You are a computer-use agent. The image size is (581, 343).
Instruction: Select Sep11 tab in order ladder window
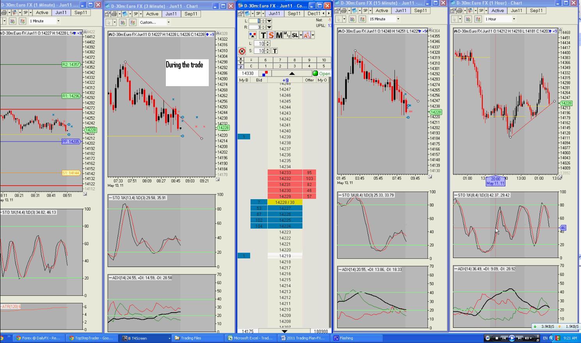(x=294, y=13)
